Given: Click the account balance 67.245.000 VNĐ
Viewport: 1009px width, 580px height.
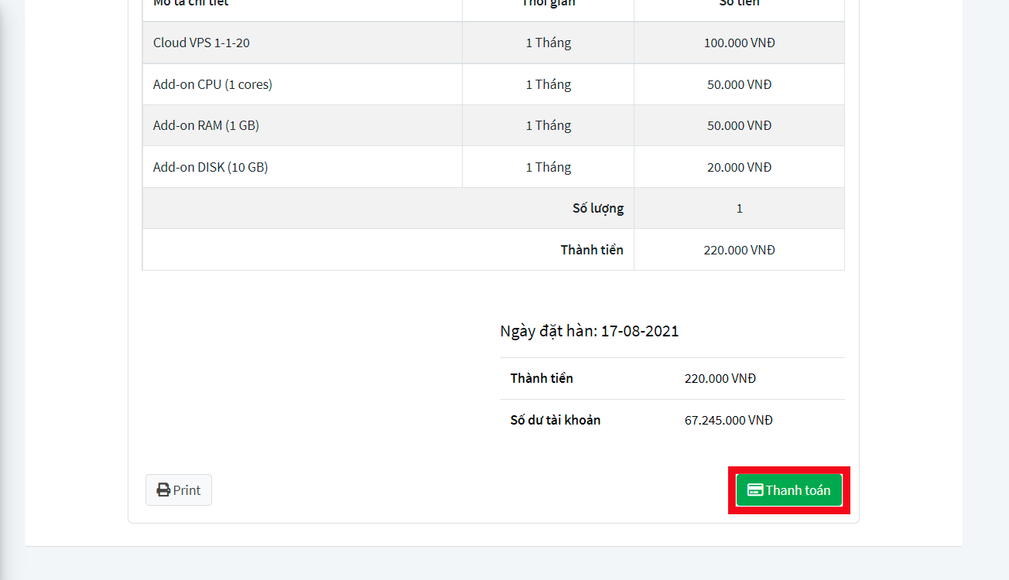Looking at the screenshot, I should click(x=728, y=421).
